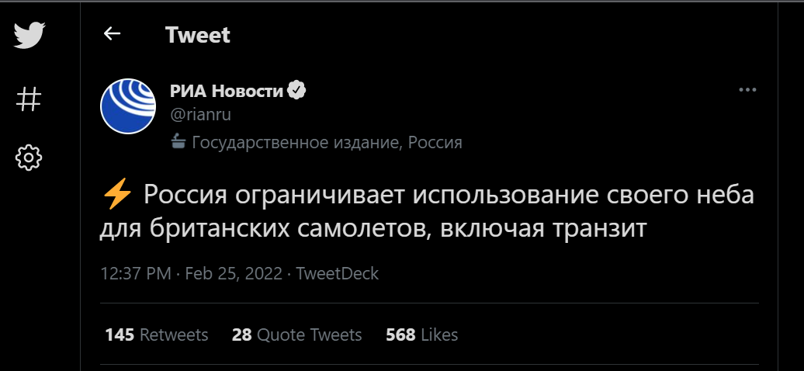View the 28 Quote Tweets list
This screenshot has height=371, width=804.
click(x=296, y=335)
